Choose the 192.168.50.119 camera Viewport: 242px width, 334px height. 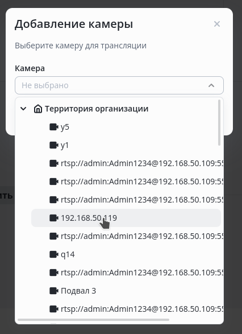126,218
